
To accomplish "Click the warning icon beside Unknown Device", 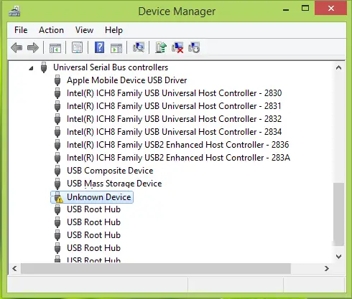I will click(x=58, y=197).
